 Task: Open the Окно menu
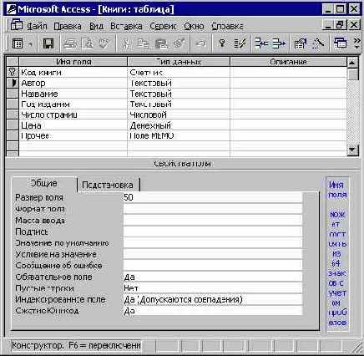tap(194, 26)
